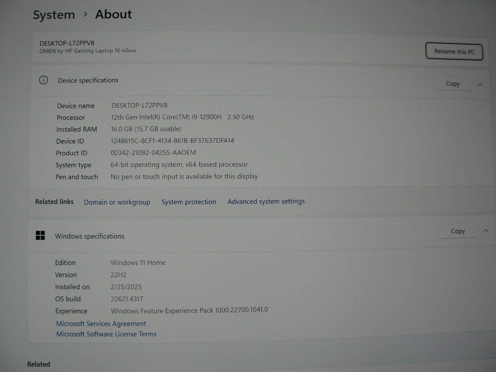This screenshot has width=496, height=372.
Task: Copy the device specifications
Action: [x=453, y=84]
